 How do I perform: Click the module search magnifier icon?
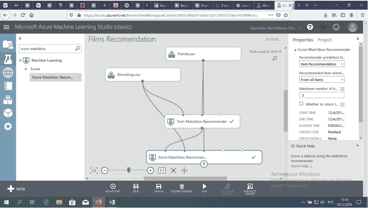tap(78, 48)
